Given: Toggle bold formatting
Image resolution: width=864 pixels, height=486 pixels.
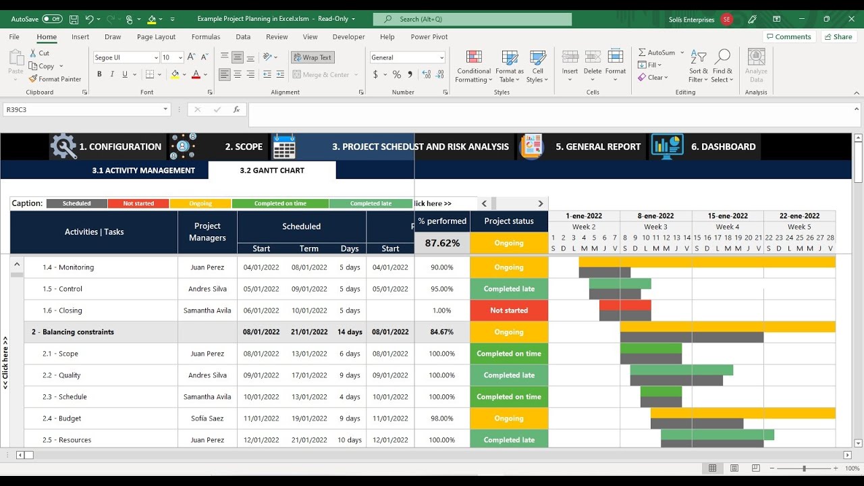Looking at the screenshot, I should (x=99, y=74).
